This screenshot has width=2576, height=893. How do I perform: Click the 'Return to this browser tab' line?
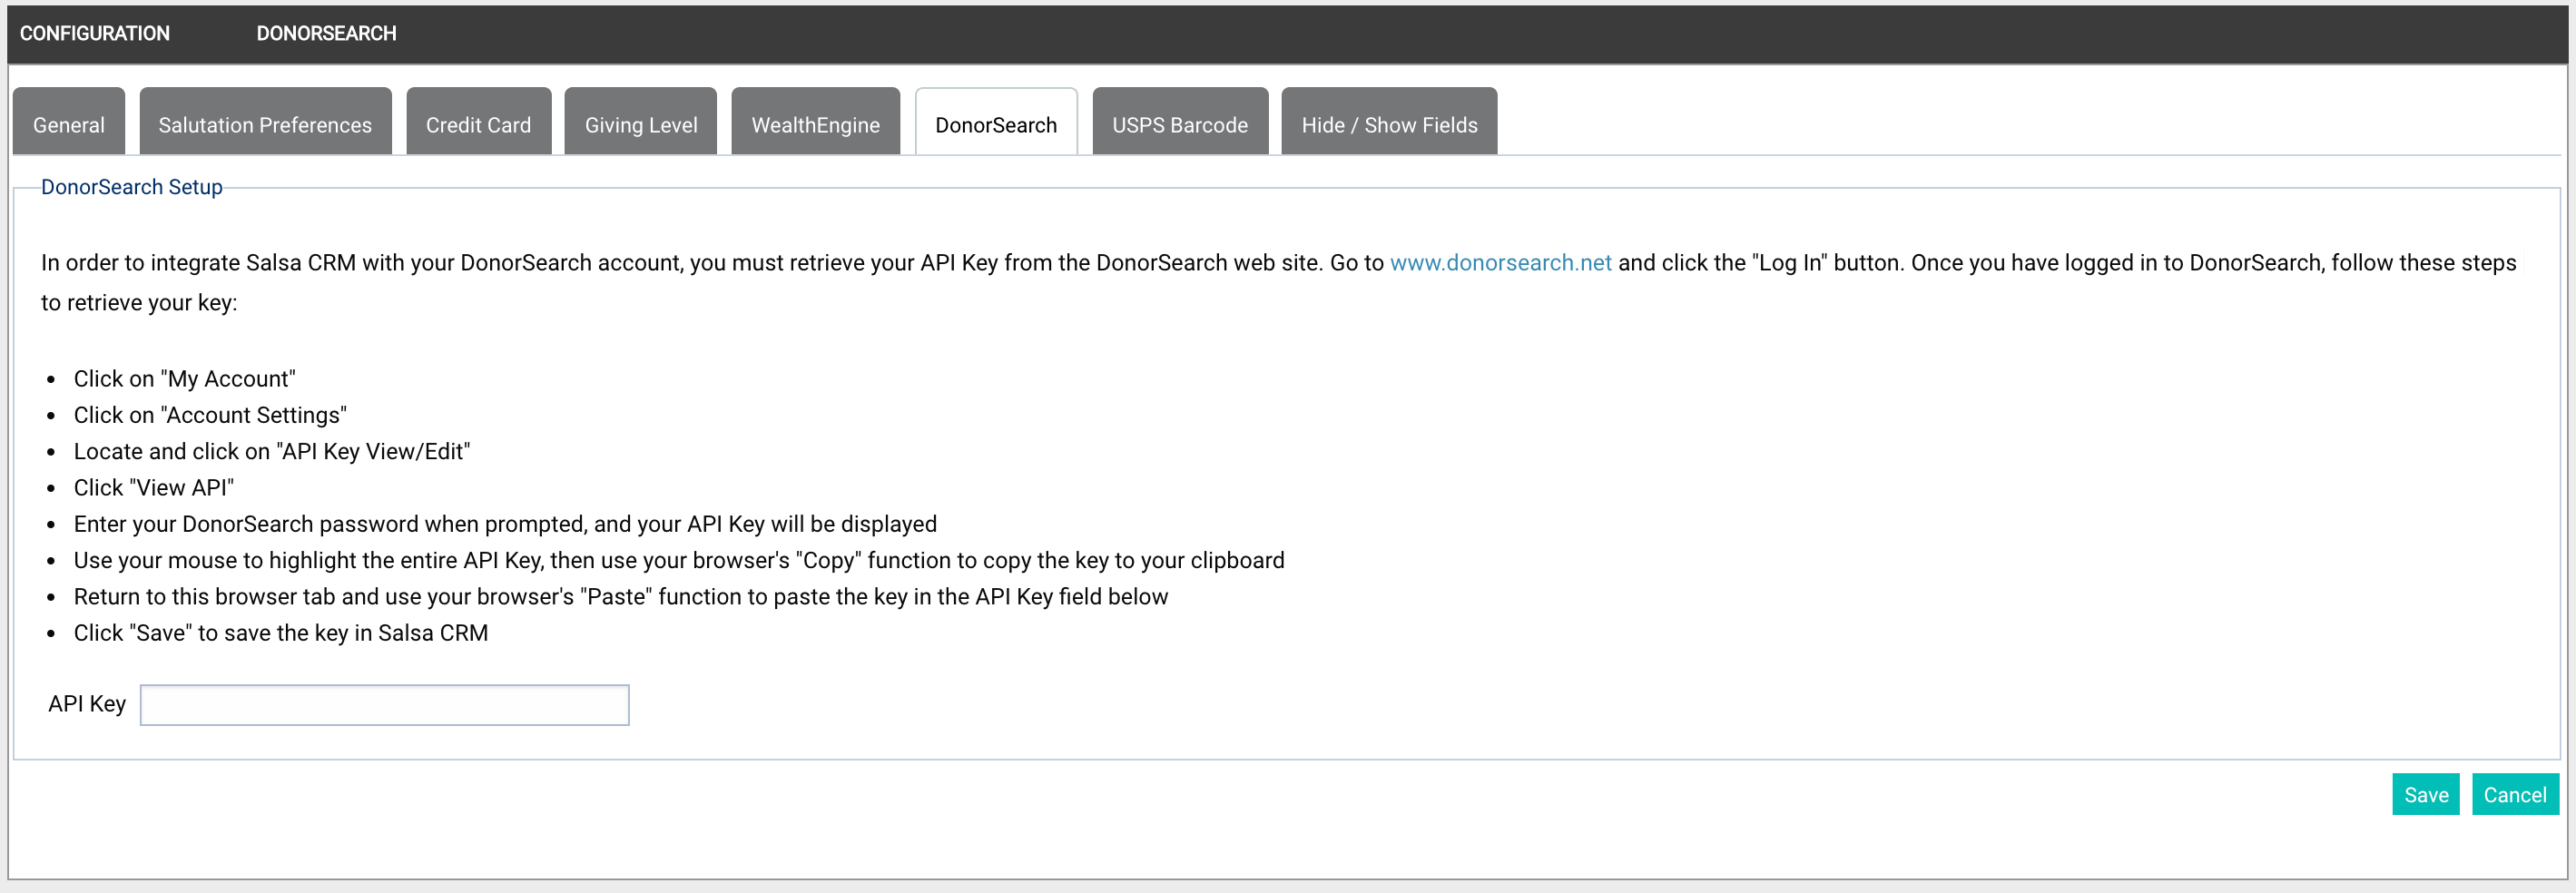[621, 597]
